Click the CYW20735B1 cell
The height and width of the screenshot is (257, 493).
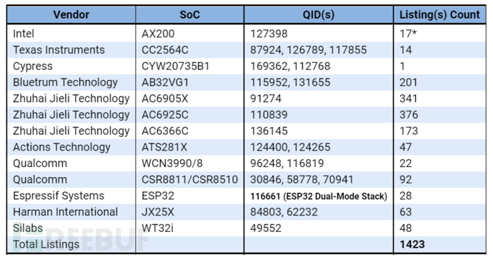tap(189, 66)
